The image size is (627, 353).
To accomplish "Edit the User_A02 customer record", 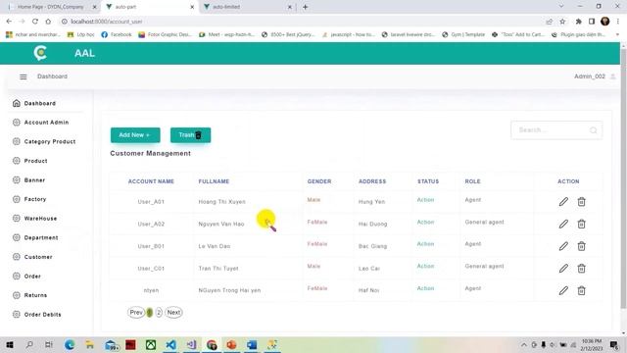I will [x=563, y=224].
